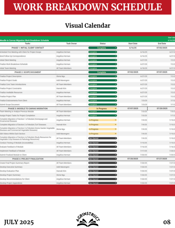Select the Moodle to Canvas Migration title cell

coord(24,40)
